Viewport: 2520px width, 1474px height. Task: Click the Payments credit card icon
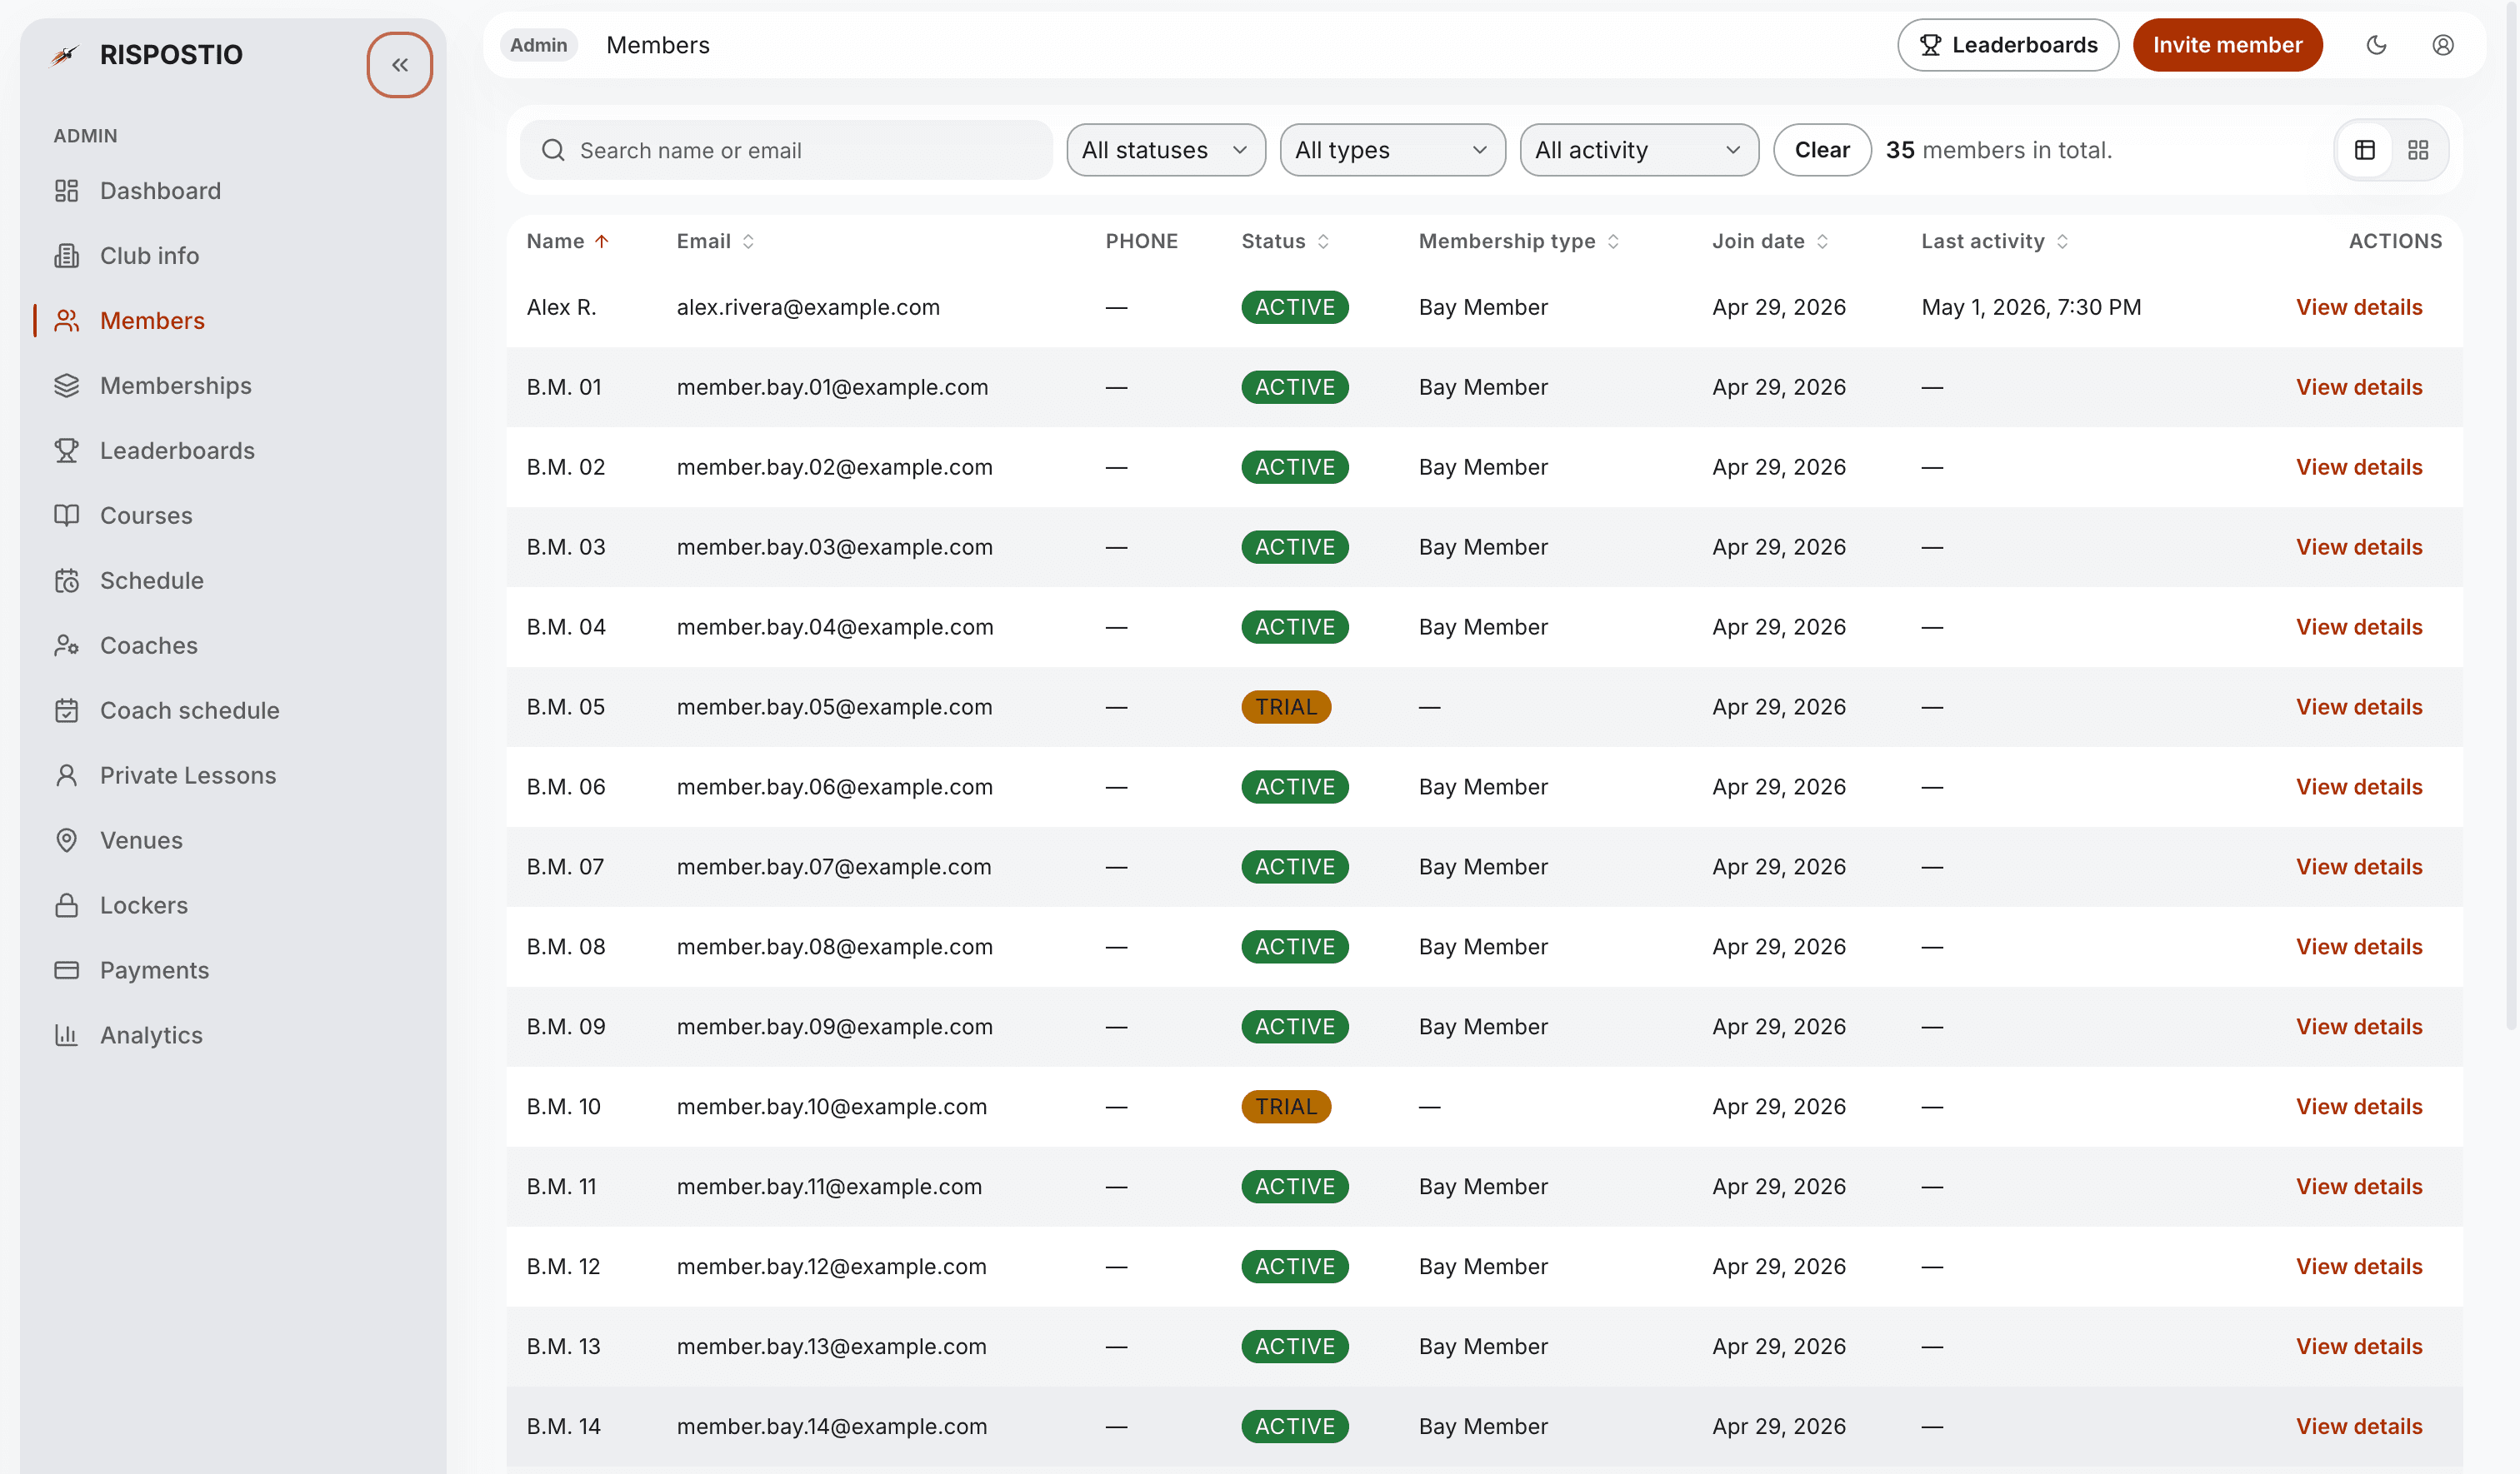[66, 970]
